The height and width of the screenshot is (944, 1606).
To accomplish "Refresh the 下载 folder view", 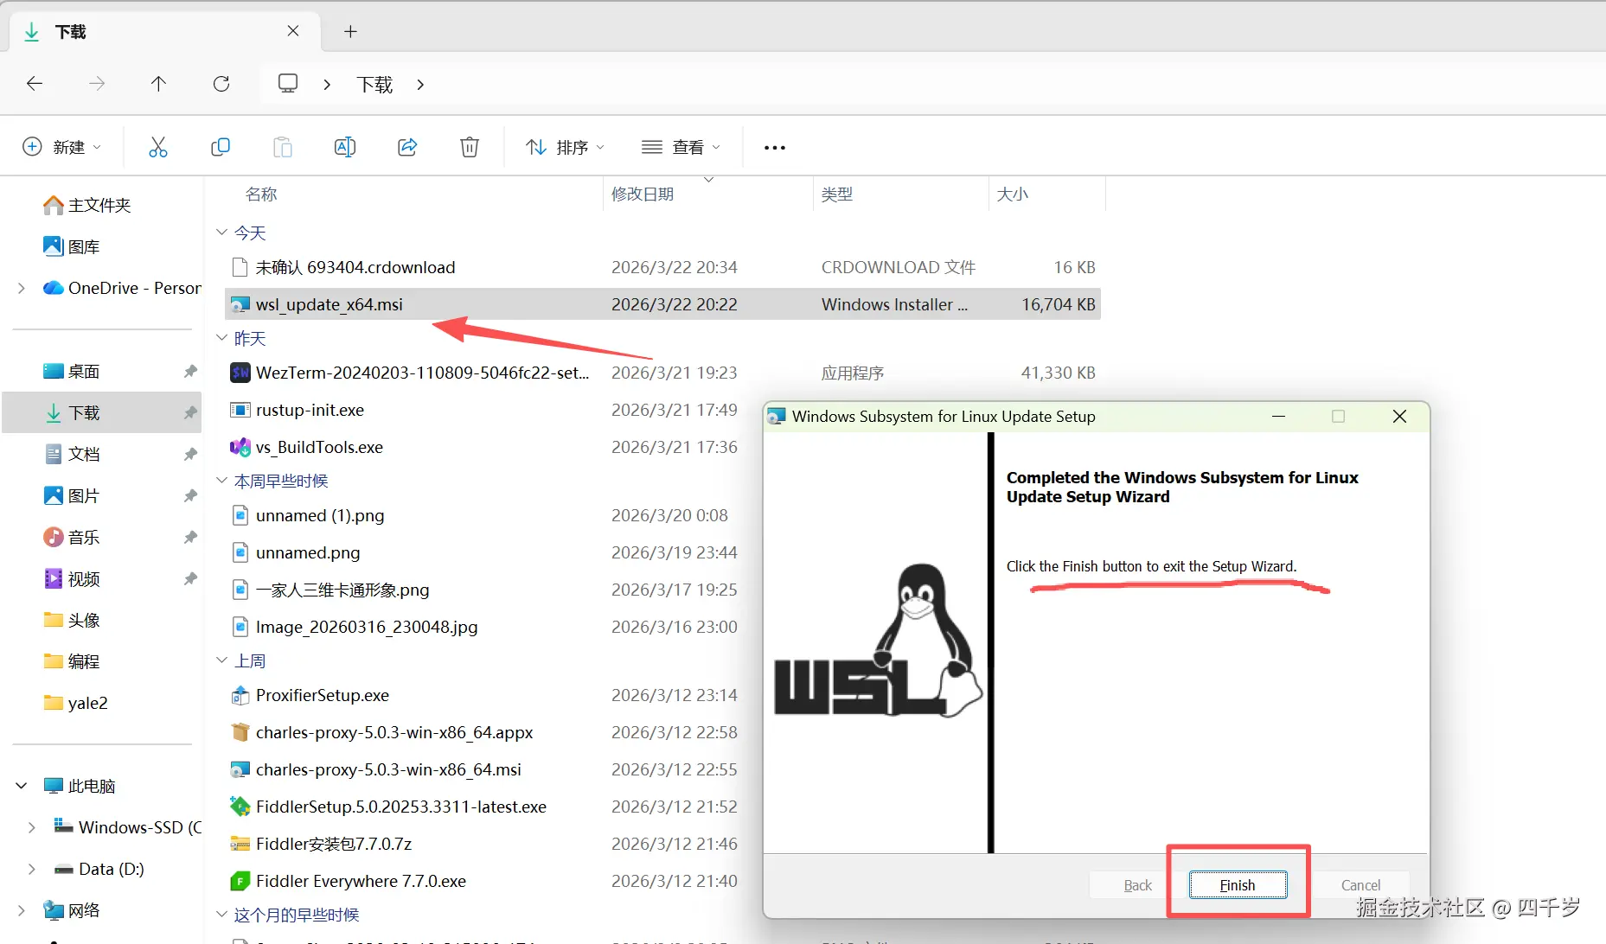I will 221,84.
